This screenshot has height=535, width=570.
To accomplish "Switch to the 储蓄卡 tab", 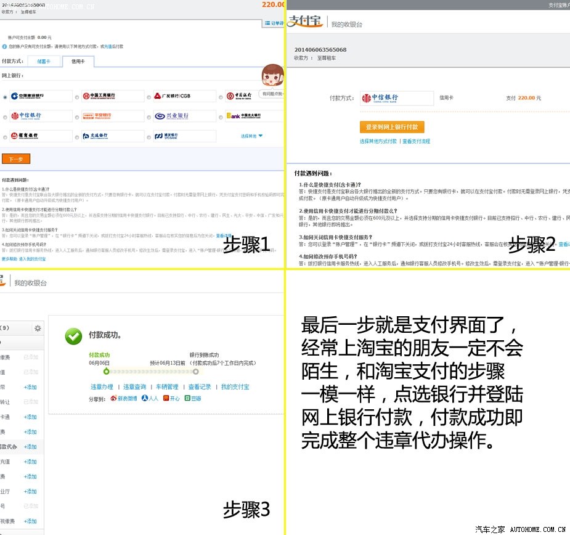I will tap(44, 62).
